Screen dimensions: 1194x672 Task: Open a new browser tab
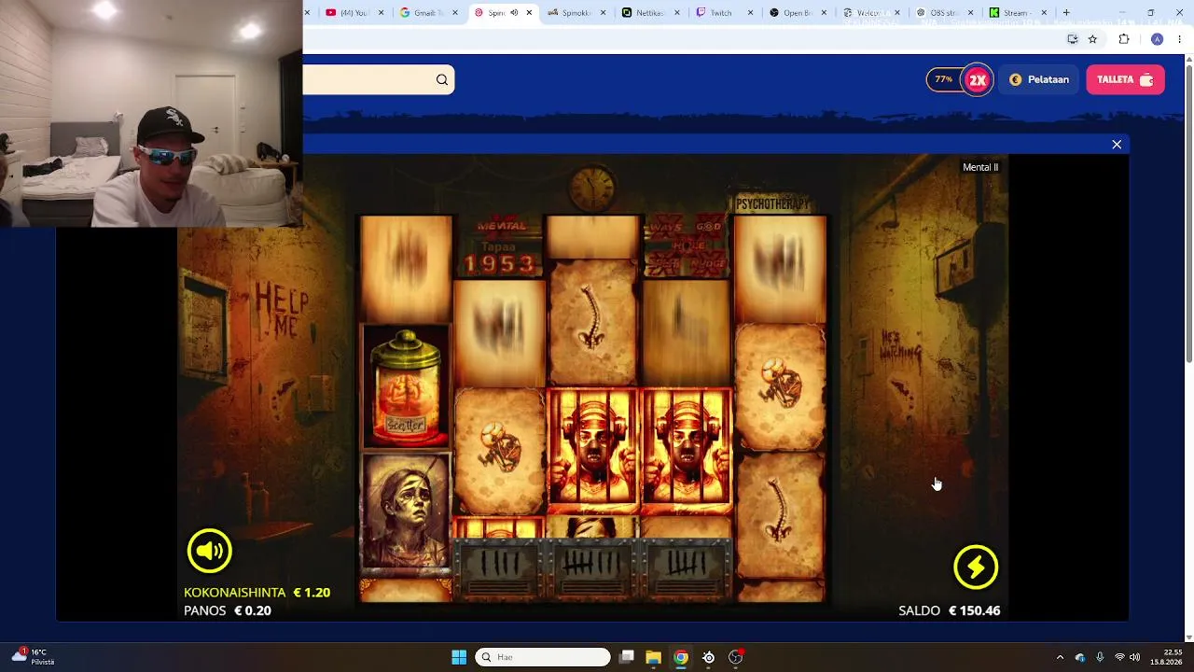click(x=1066, y=13)
